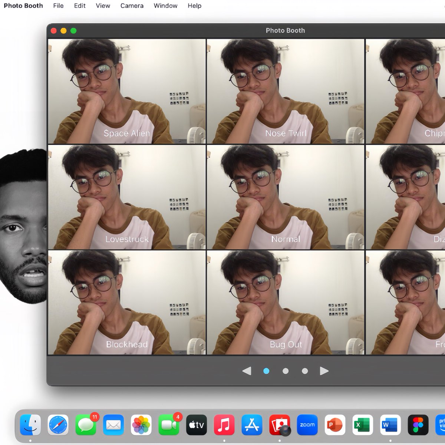445x445 pixels.
Task: Open Finder from the dock
Action: point(30,425)
